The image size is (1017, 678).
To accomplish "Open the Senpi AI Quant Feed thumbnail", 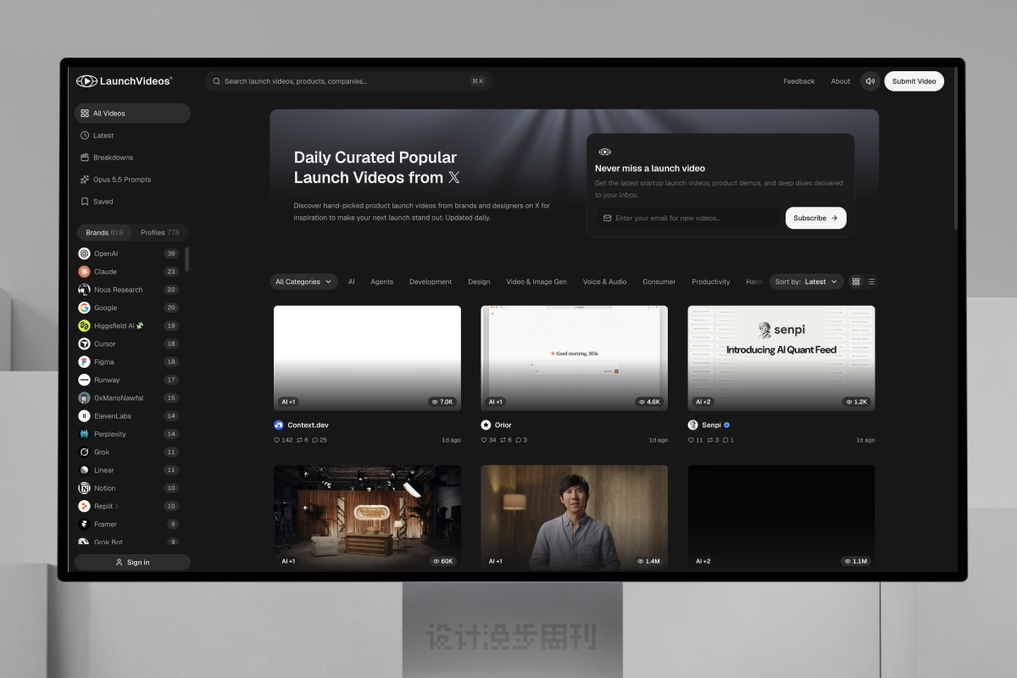I will [x=781, y=358].
